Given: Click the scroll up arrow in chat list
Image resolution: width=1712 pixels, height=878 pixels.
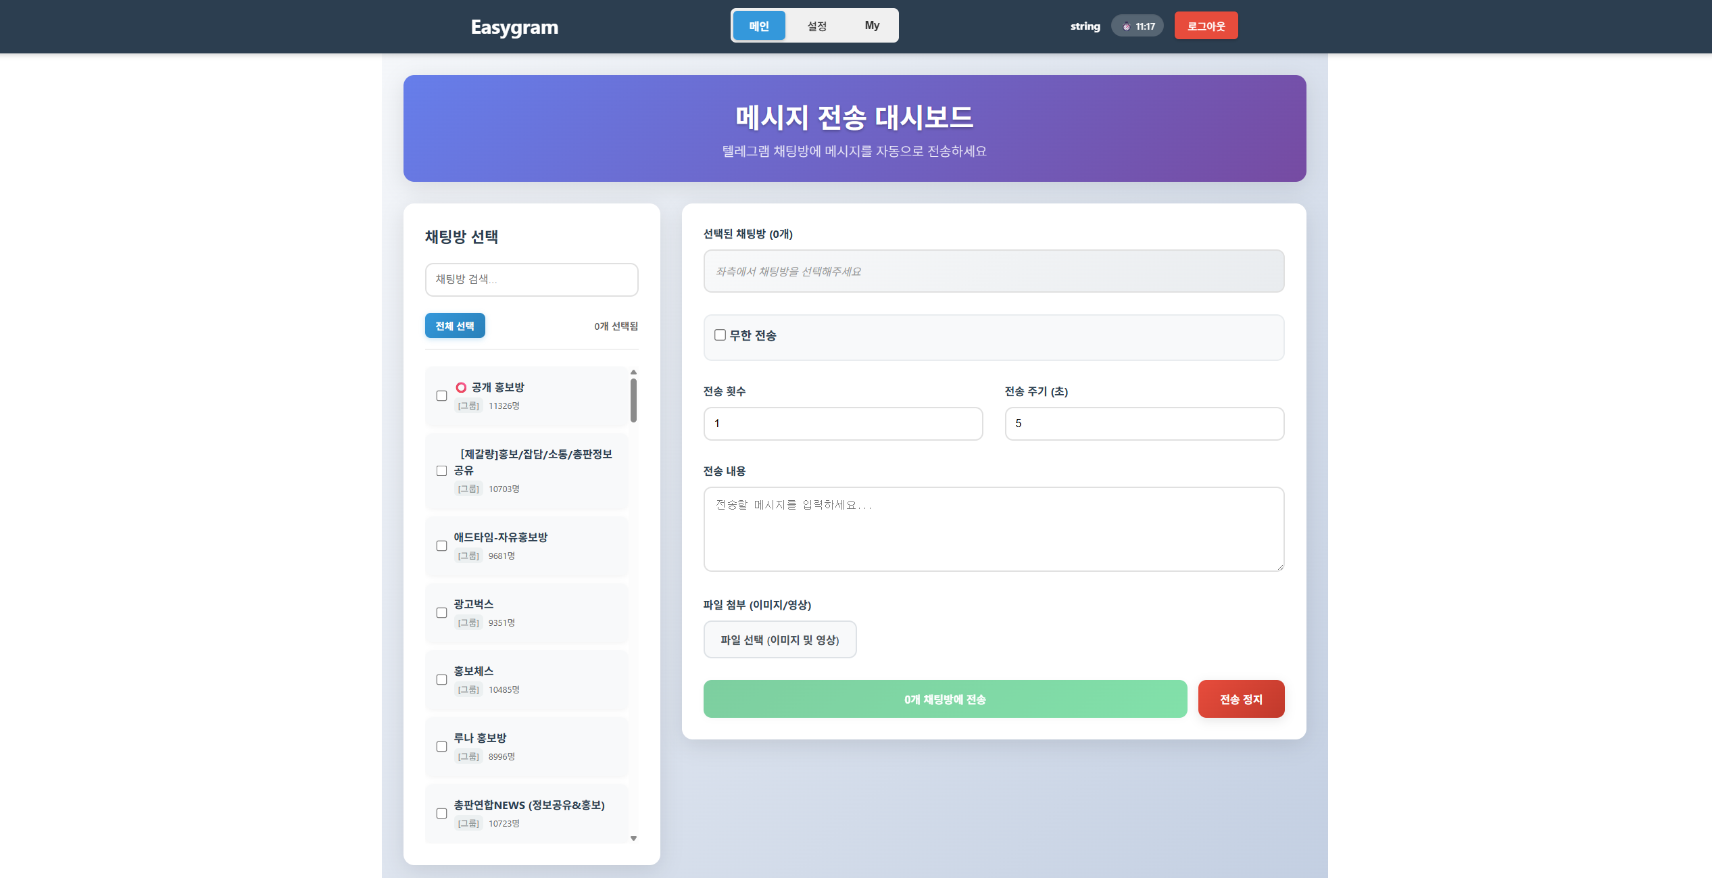Looking at the screenshot, I should click(x=633, y=372).
